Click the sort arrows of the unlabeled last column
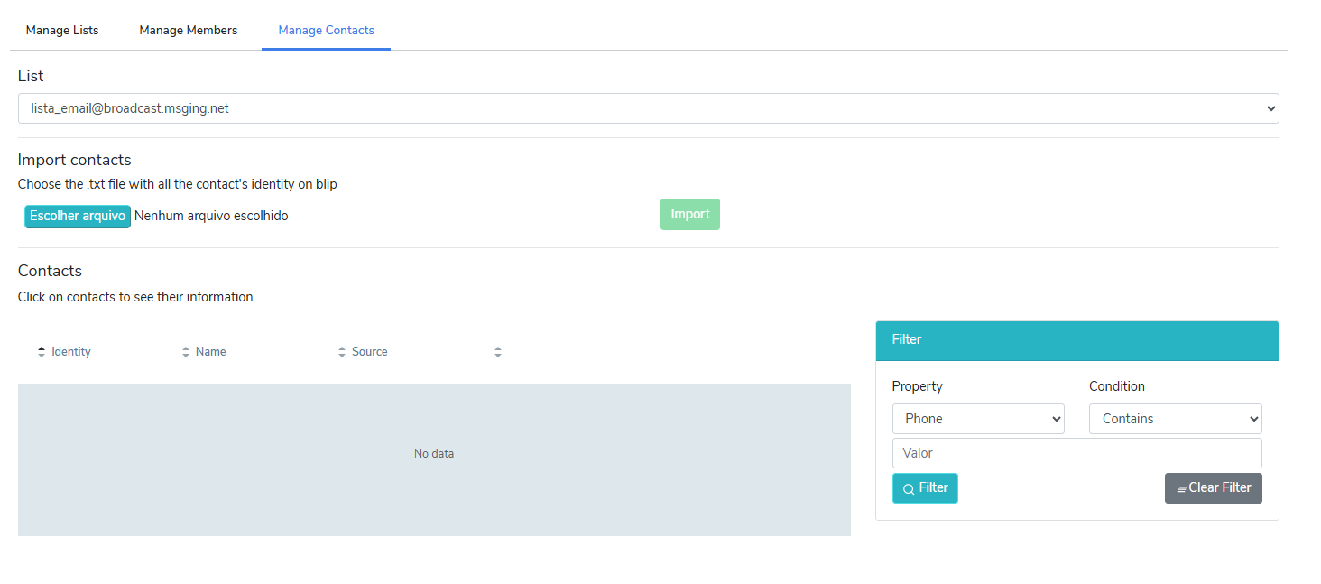1321x584 pixels. [x=498, y=352]
